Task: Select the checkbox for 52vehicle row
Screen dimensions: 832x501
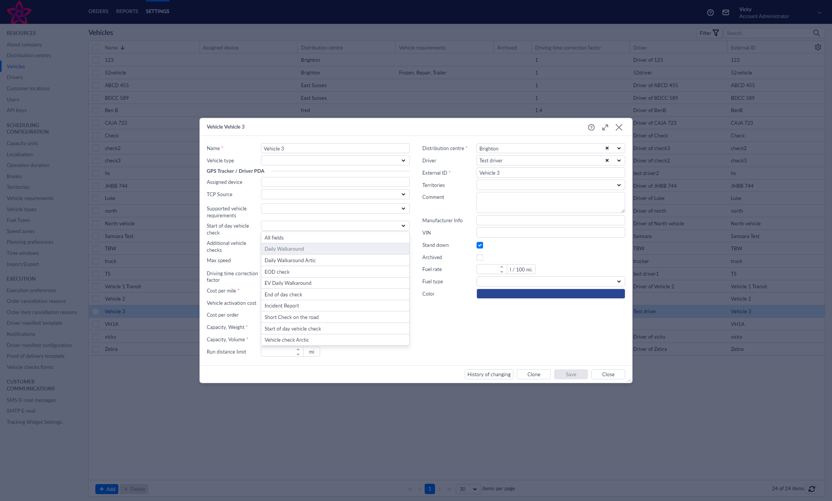Action: point(95,73)
